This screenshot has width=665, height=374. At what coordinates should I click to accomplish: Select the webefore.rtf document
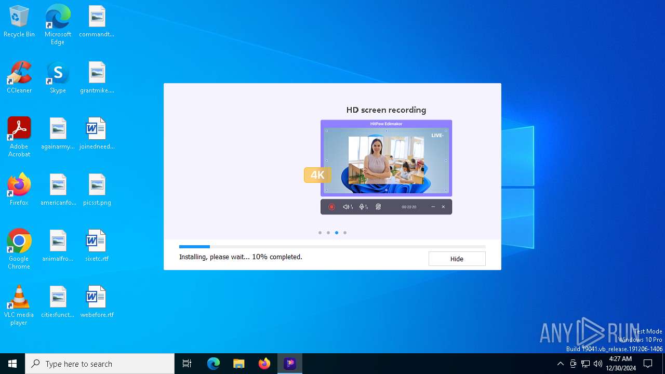(x=97, y=302)
